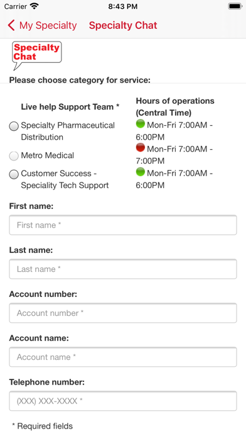Focus the Telephone number input field
246x438 pixels.
pyautogui.click(x=123, y=401)
